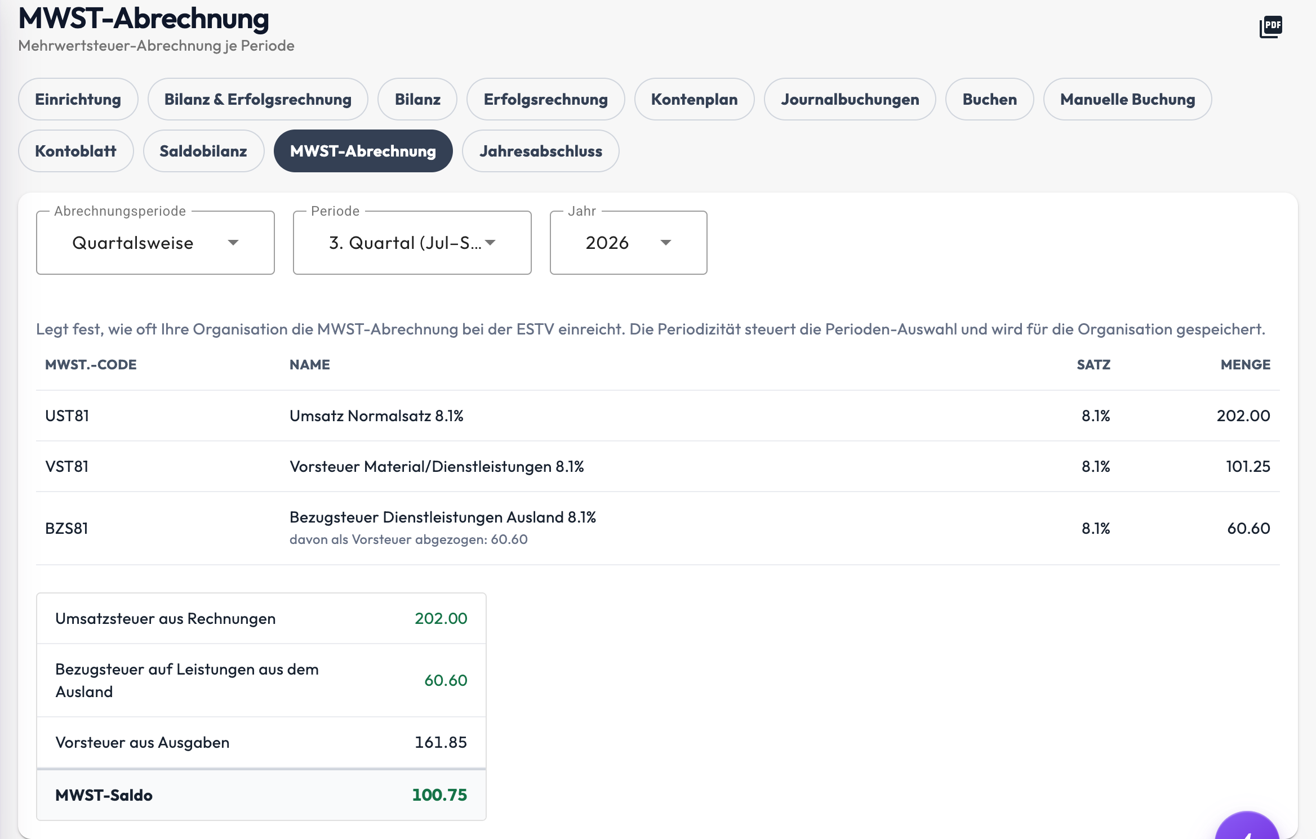Click Umsatz Normalsatz 8.1% name
The height and width of the screenshot is (839, 1316).
376,416
